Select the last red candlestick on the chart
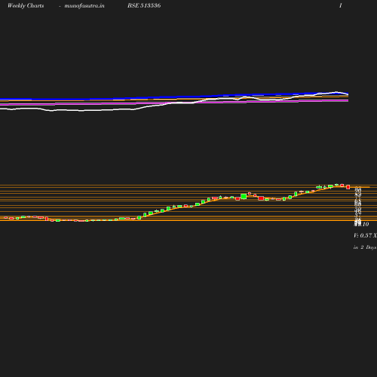Screen dimensions: 377x377 click(348, 187)
